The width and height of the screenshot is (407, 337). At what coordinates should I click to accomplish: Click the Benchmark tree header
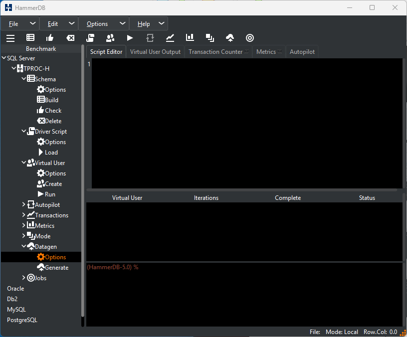41,48
